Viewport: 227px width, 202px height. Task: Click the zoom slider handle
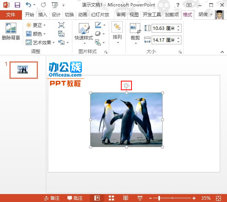(159, 198)
